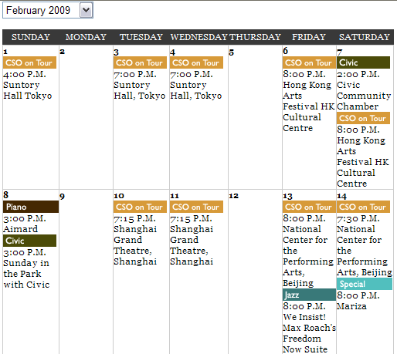Select CSO on Tour tag on February 7
The height and width of the screenshot is (354, 397).
tap(363, 118)
